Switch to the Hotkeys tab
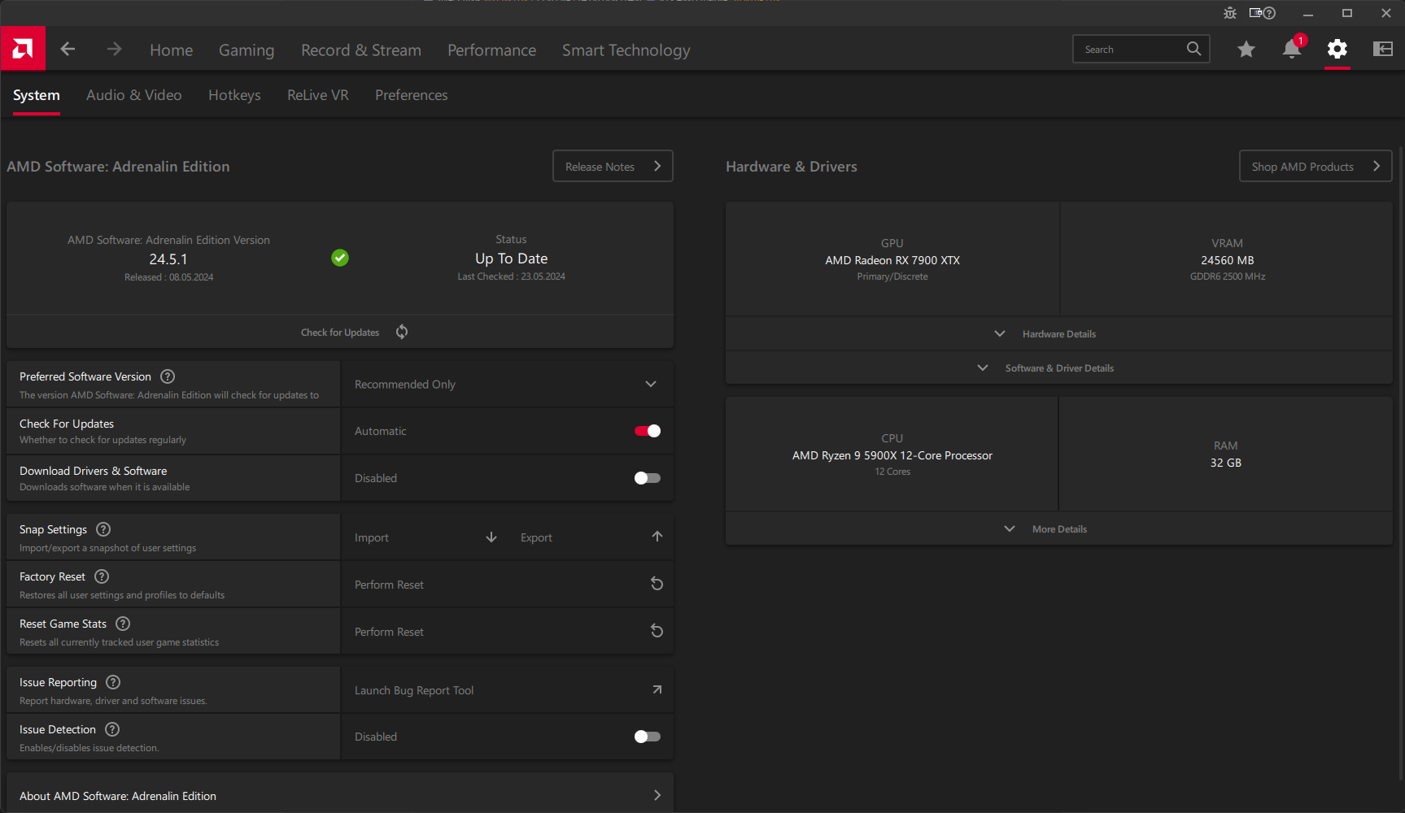This screenshot has width=1405, height=813. [x=234, y=95]
